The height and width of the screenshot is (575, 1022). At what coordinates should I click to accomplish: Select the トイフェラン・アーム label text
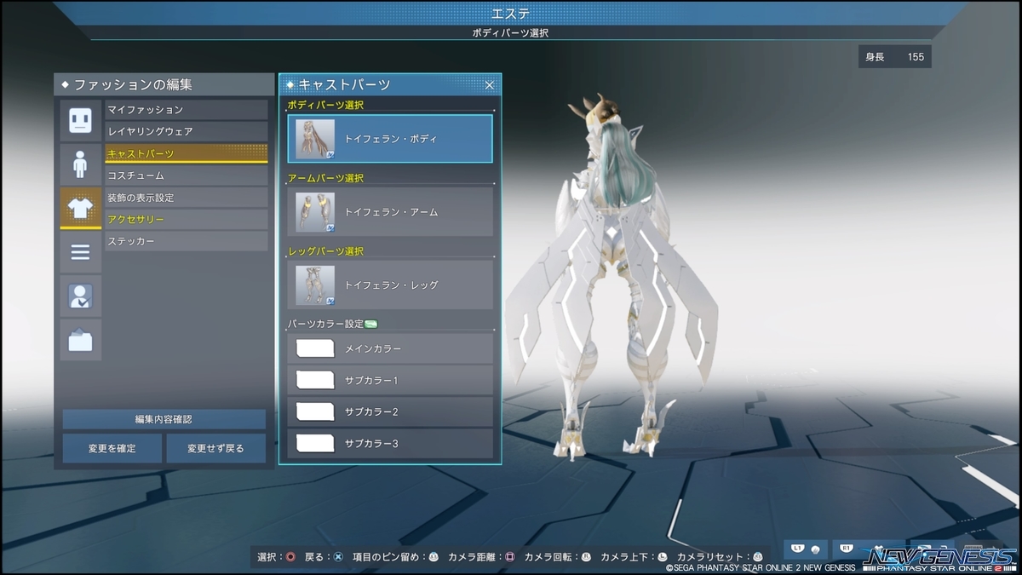click(391, 212)
